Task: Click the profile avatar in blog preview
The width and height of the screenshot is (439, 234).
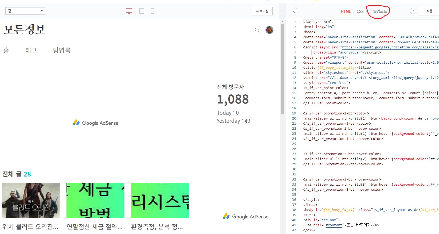Action: pos(269,30)
